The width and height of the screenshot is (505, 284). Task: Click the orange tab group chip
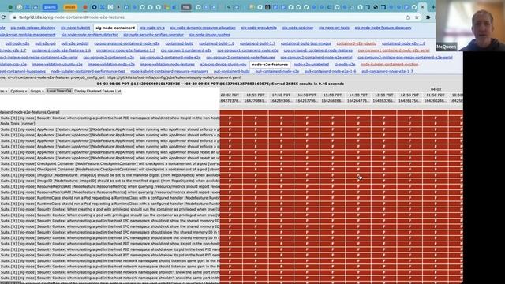pos(70,7)
